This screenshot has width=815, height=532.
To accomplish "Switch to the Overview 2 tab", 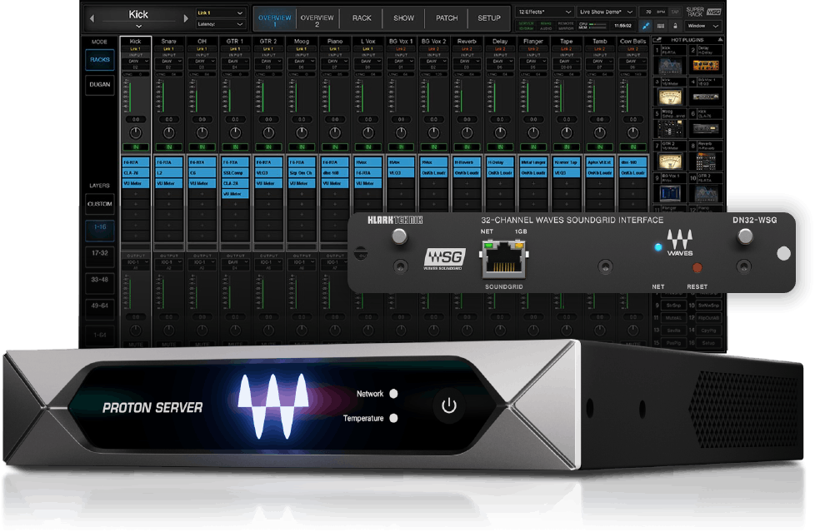I will coord(317,20).
